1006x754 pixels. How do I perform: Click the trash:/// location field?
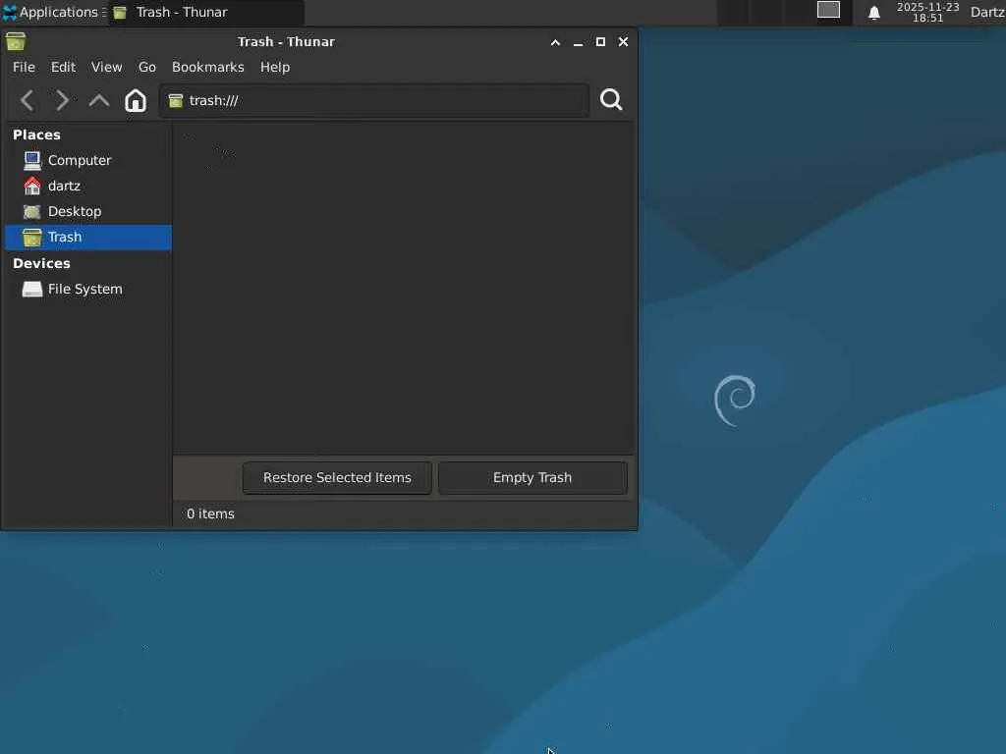[374, 101]
